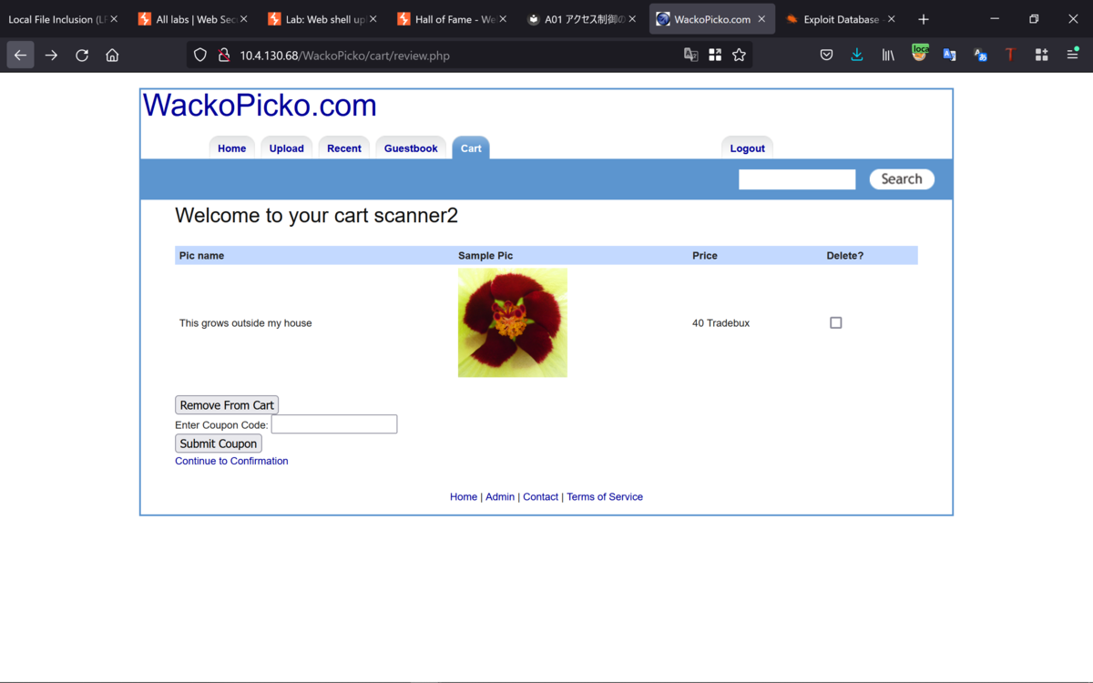The width and height of the screenshot is (1093, 683).
Task: Switch to the Lab: Web shell upload tab
Action: coord(317,19)
